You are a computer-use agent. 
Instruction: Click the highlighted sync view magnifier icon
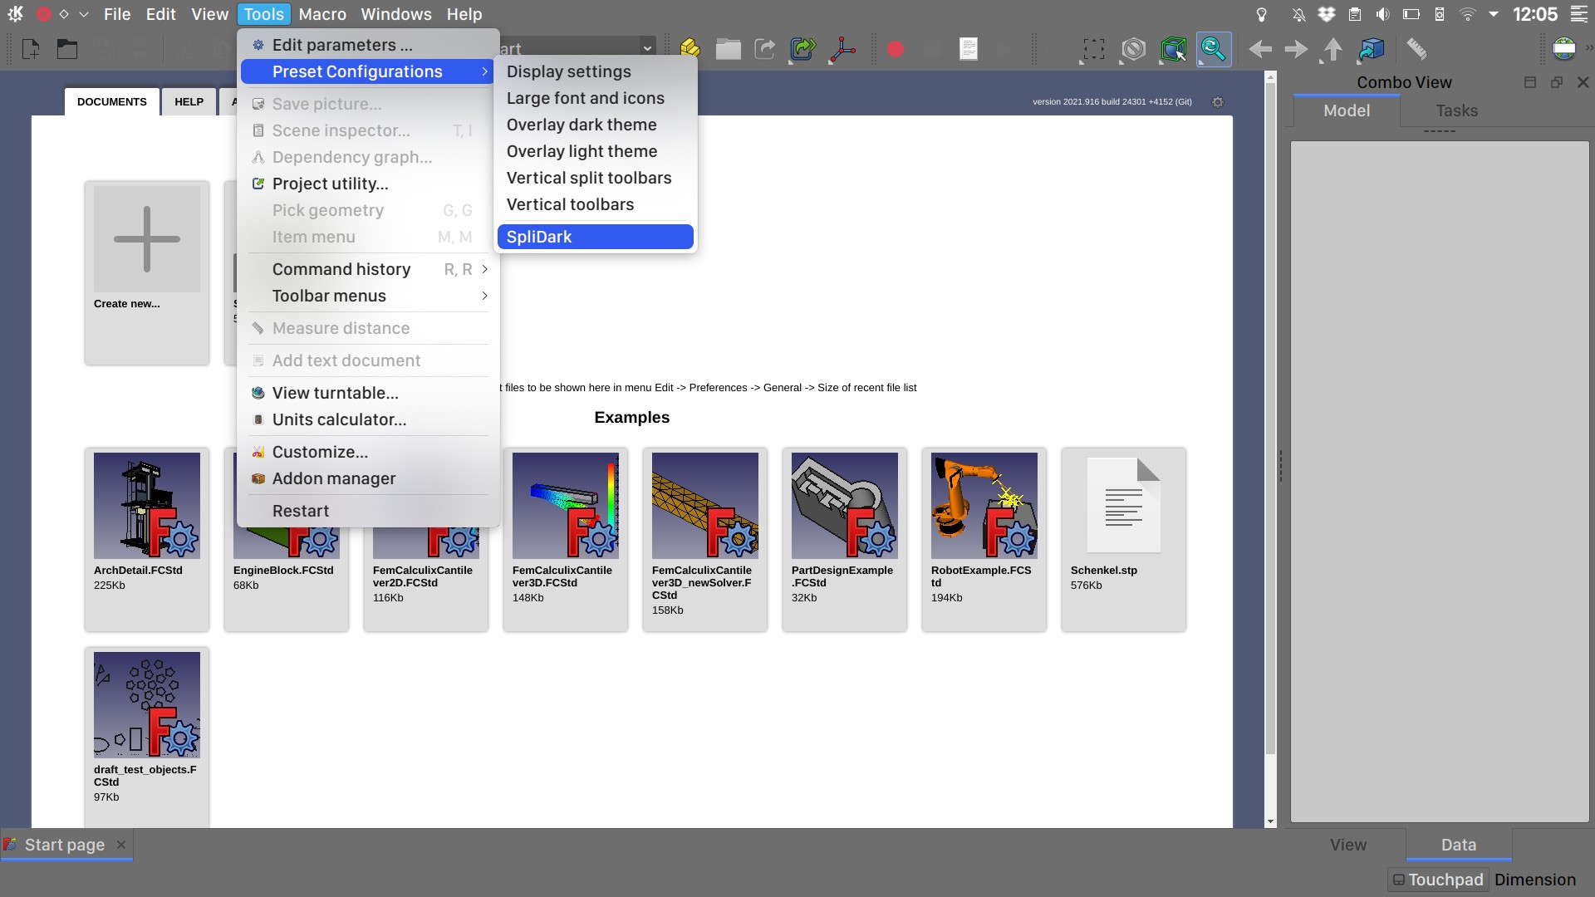(1213, 49)
